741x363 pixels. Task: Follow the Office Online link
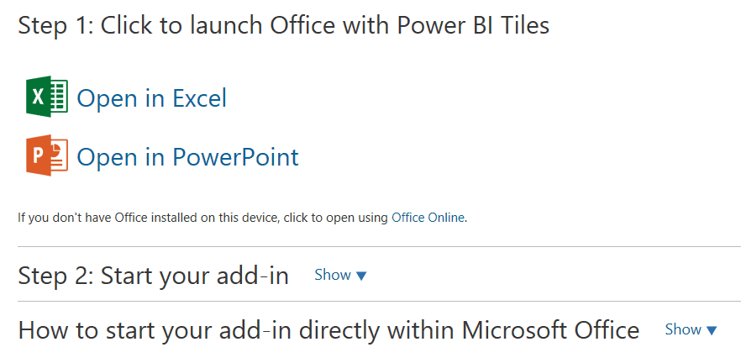click(428, 218)
